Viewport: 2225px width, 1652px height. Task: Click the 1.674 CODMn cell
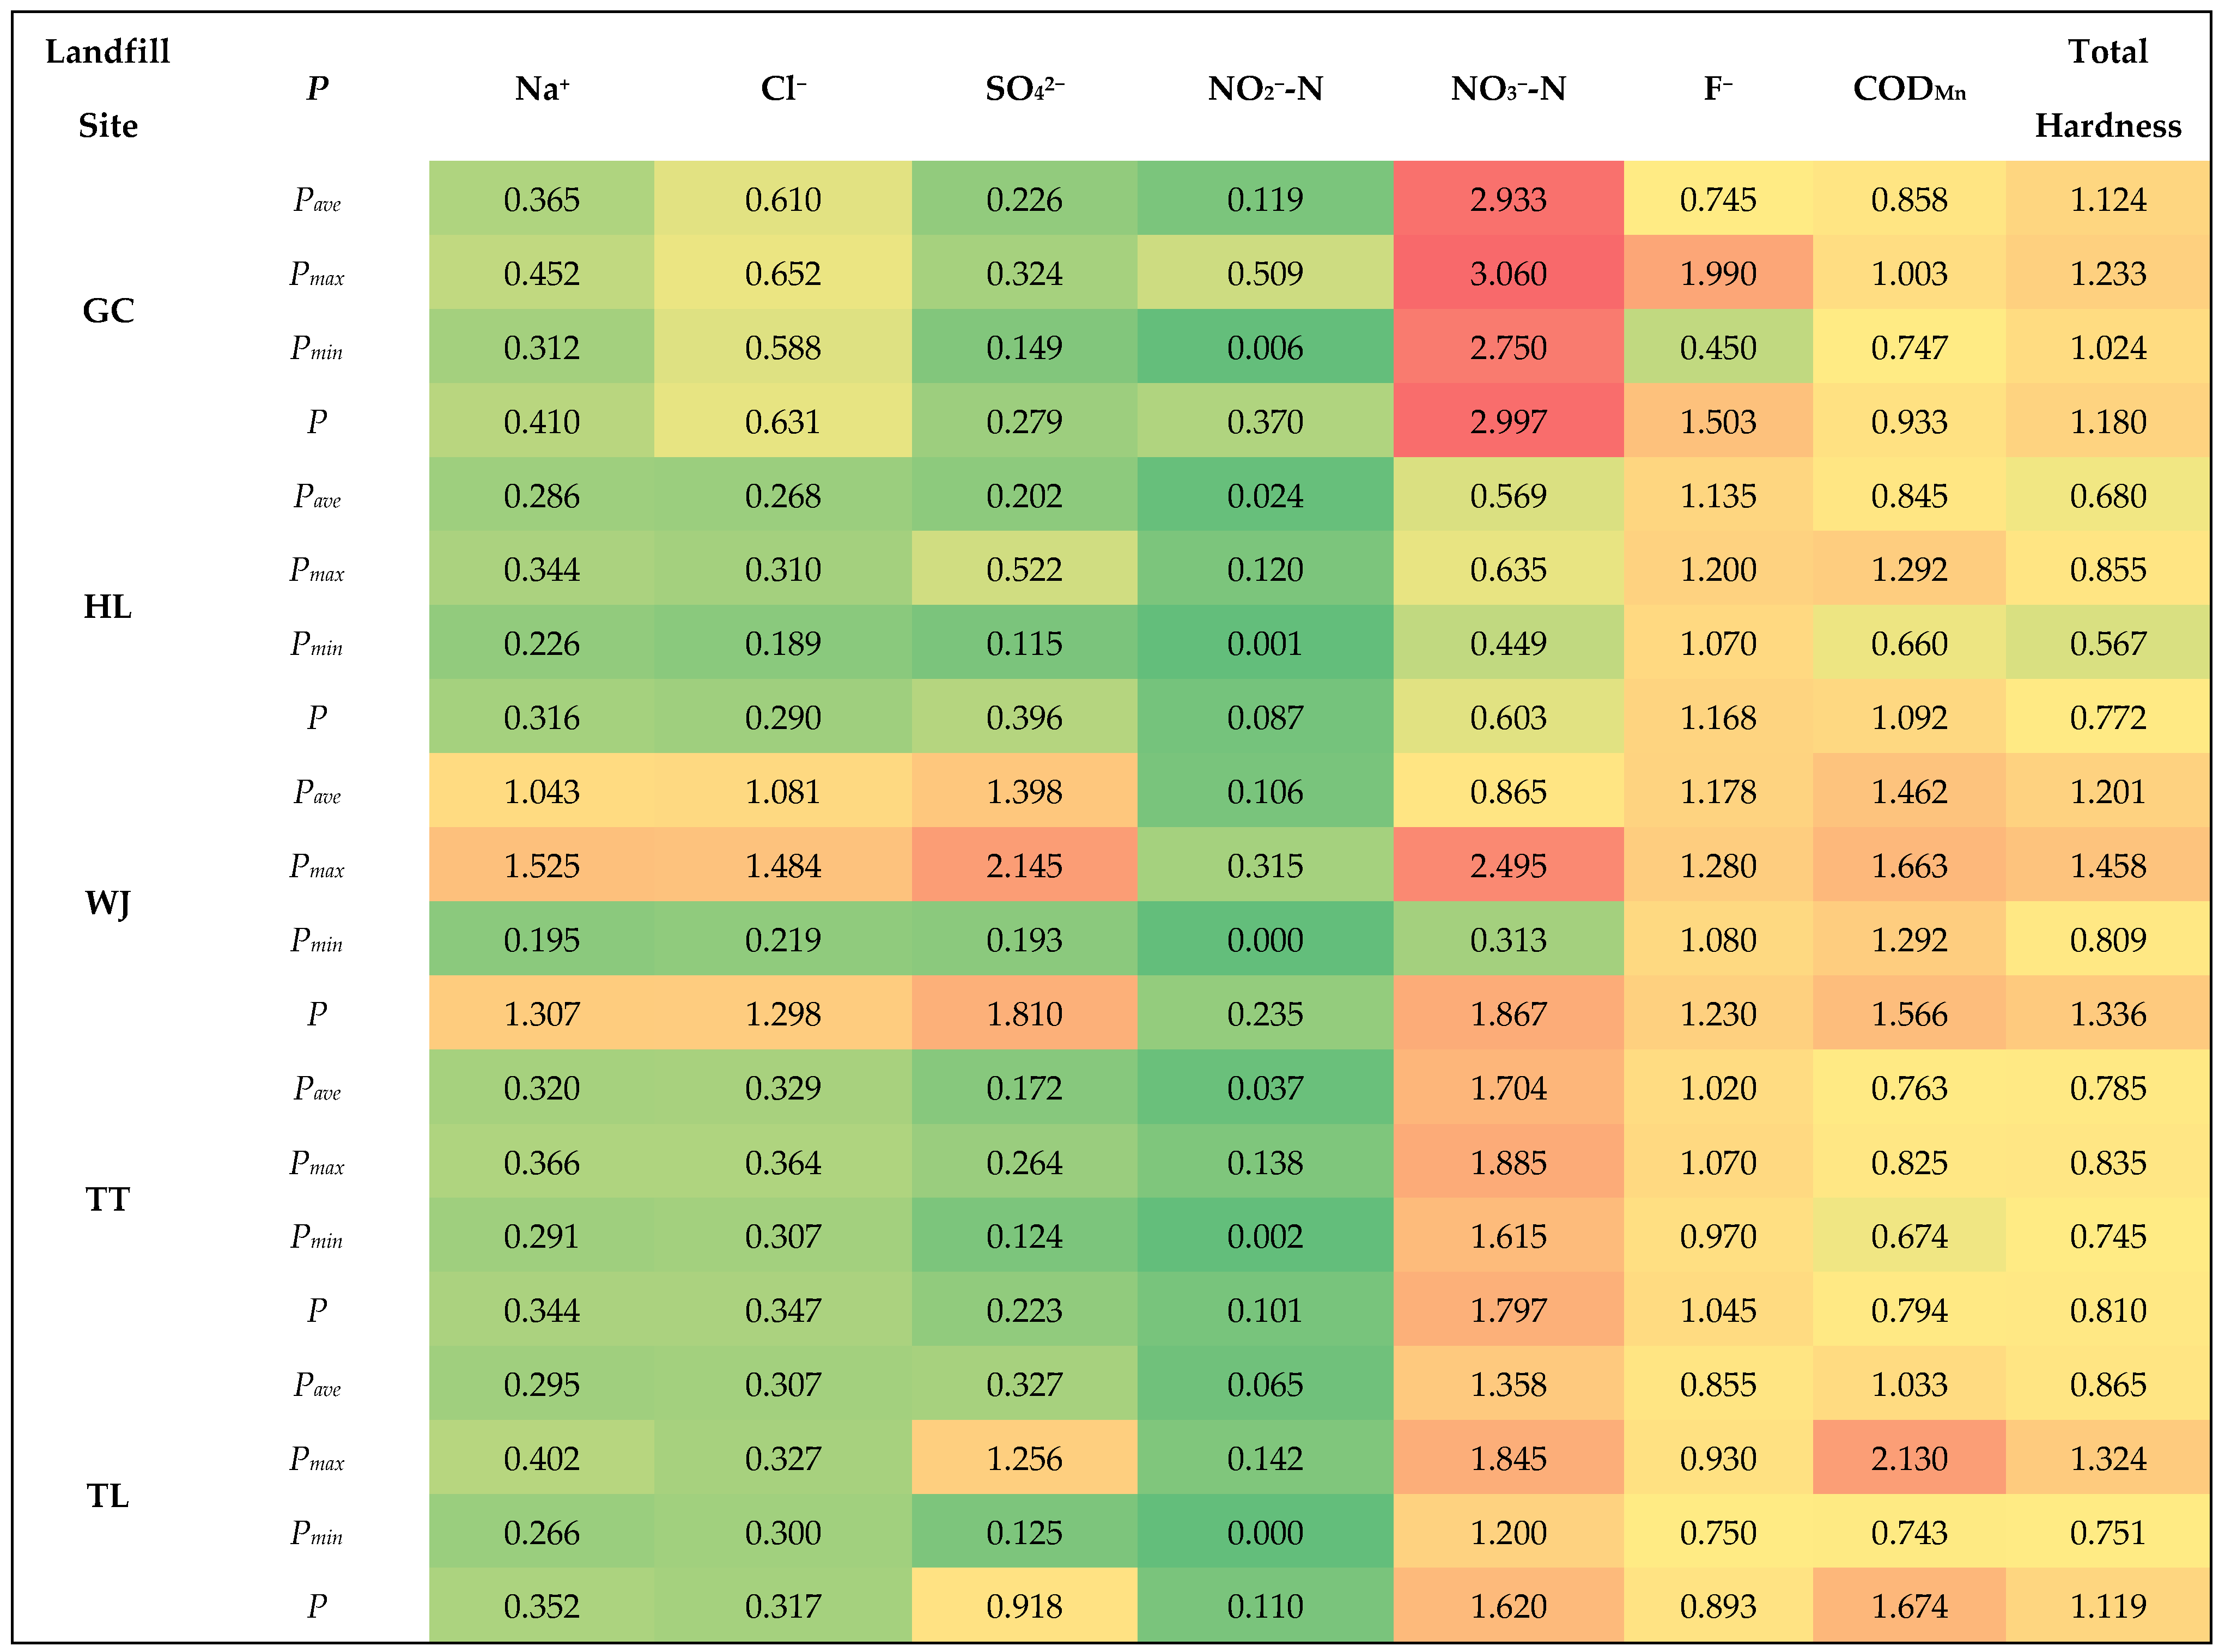[1909, 1606]
